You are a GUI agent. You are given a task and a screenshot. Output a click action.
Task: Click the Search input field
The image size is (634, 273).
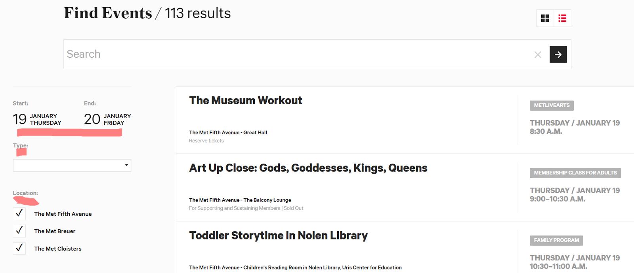click(297, 55)
